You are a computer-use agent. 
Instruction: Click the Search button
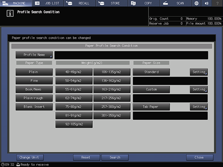tap(115, 158)
